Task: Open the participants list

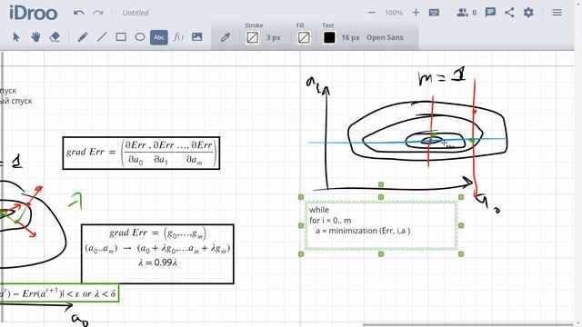Action: tap(467, 13)
